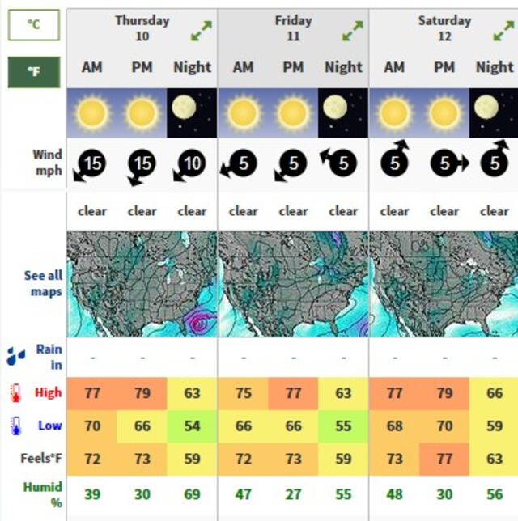Screen dimensions: 518x521
Task: Click Friday PM humidity value 27
Action: 293,494
